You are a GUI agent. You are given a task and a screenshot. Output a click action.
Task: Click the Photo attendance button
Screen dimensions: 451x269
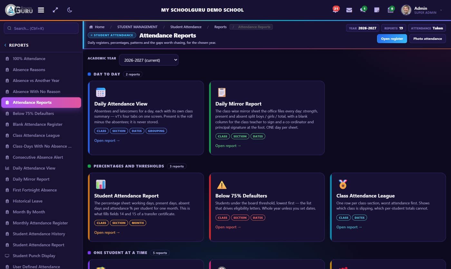click(x=427, y=39)
